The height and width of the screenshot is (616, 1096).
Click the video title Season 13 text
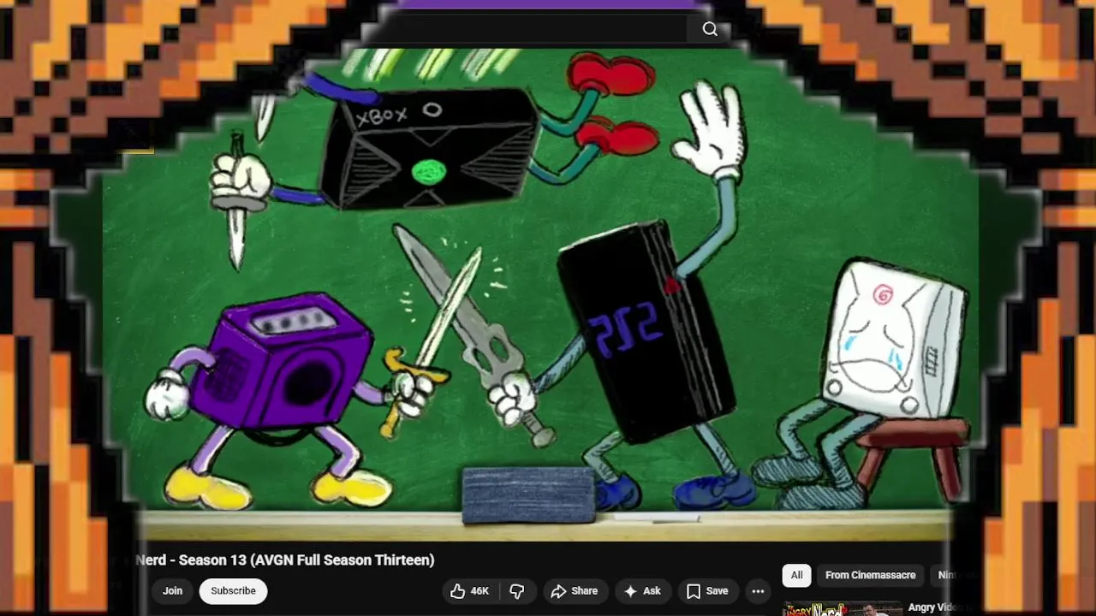click(x=284, y=560)
